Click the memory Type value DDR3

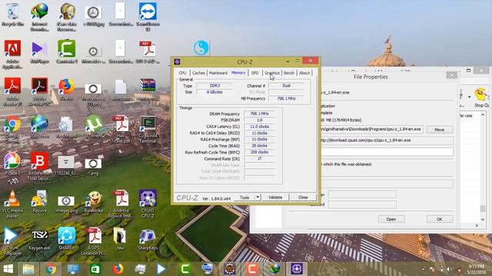pos(214,85)
